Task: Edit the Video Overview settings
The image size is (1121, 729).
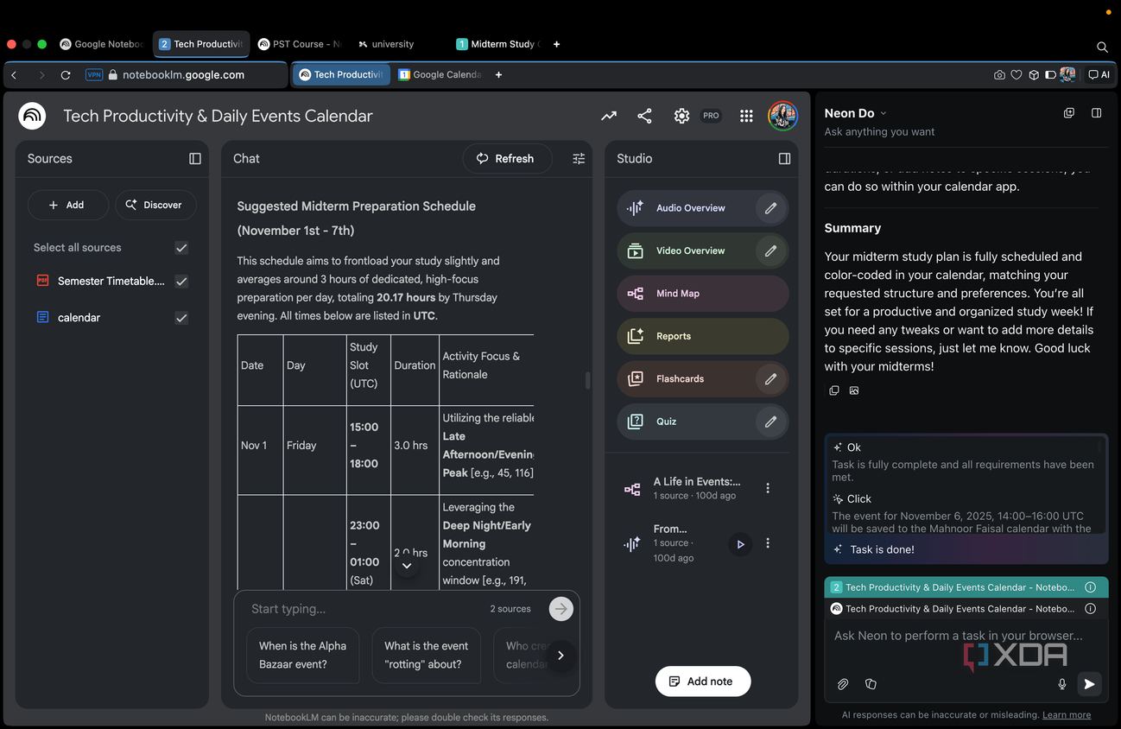Action: tap(770, 250)
